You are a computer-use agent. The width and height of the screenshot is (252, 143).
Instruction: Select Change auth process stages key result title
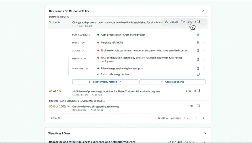pos(117,22)
